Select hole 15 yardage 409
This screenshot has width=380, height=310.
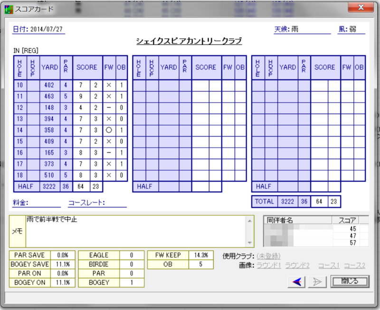(50, 141)
